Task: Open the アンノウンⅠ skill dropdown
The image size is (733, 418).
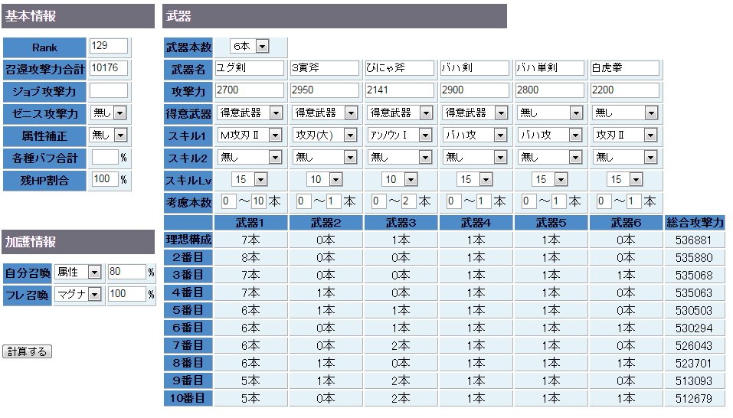Action: coord(399,136)
